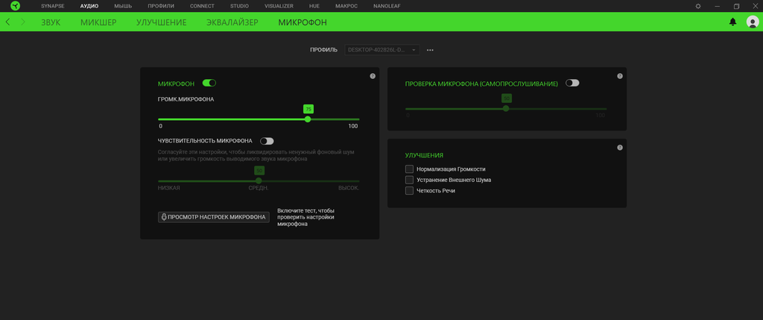This screenshot has width=763, height=320.
Task: Check Четкость Речи
Action: (x=409, y=190)
